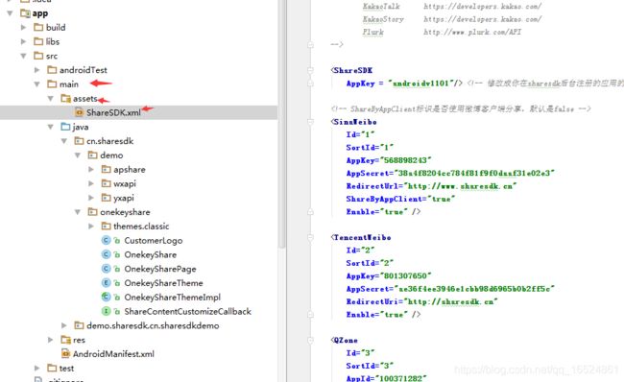Expand the demo.sharesdk.cn.sharesdkdemo package arrow

tap(64, 325)
